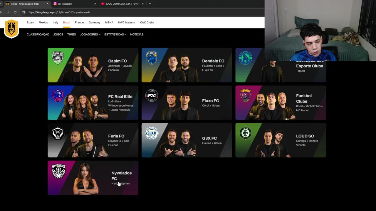This screenshot has width=376, height=211.
Task: Open the Funkbol Clube name link
Action: click(304, 98)
